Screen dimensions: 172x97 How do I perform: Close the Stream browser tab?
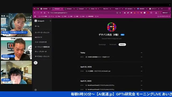pos(98,9)
